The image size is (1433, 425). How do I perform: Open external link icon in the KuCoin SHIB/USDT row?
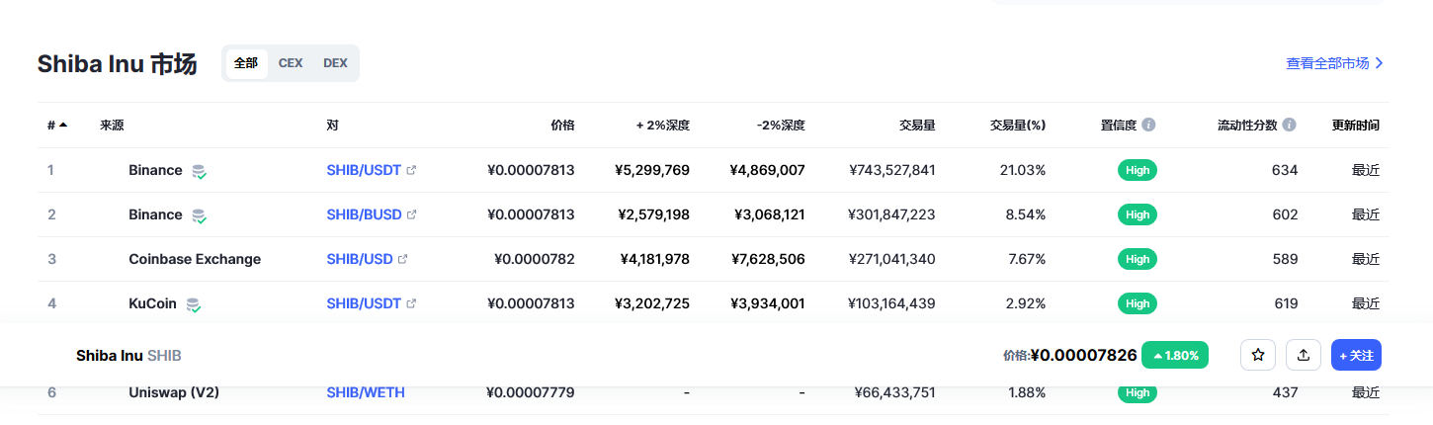point(411,303)
